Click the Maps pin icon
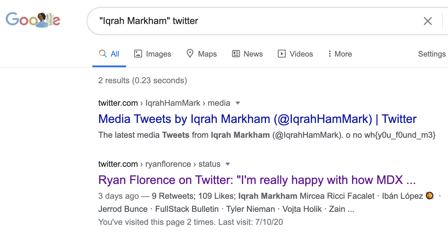 tap(190, 54)
